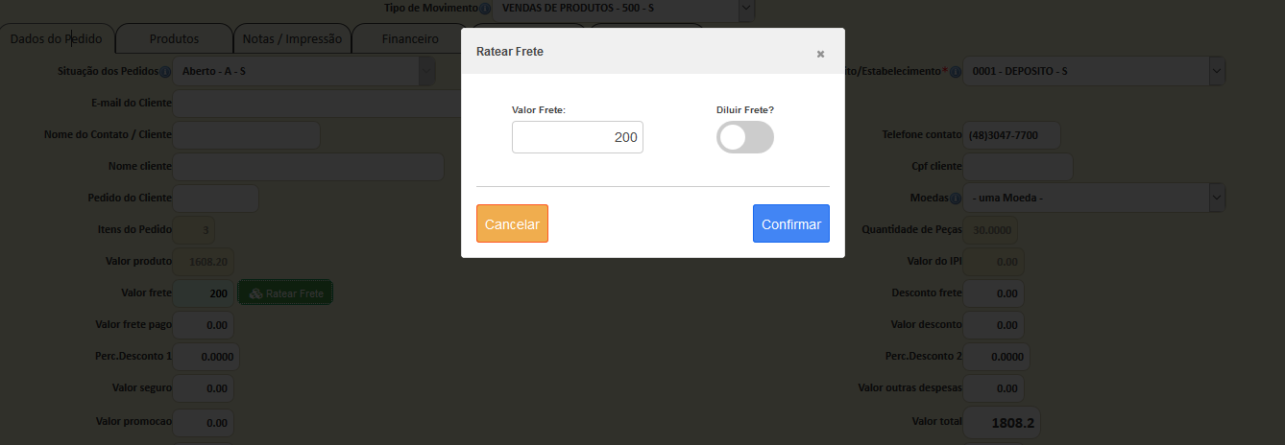Cancel the Ratear Frete dialog

click(512, 223)
